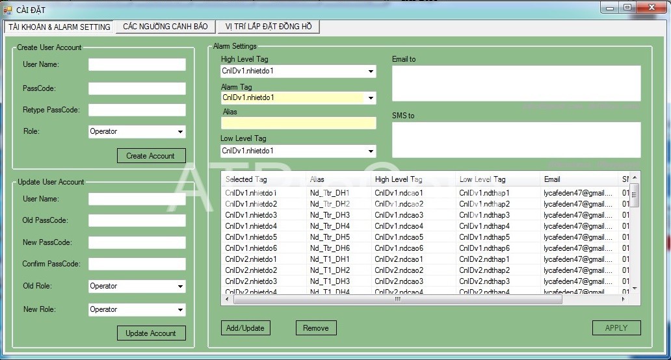Open the VỊ TRÍ LẮP ĐẶT ĐỒNG HỒ tab
This screenshot has width=671, height=360.
pyautogui.click(x=269, y=27)
